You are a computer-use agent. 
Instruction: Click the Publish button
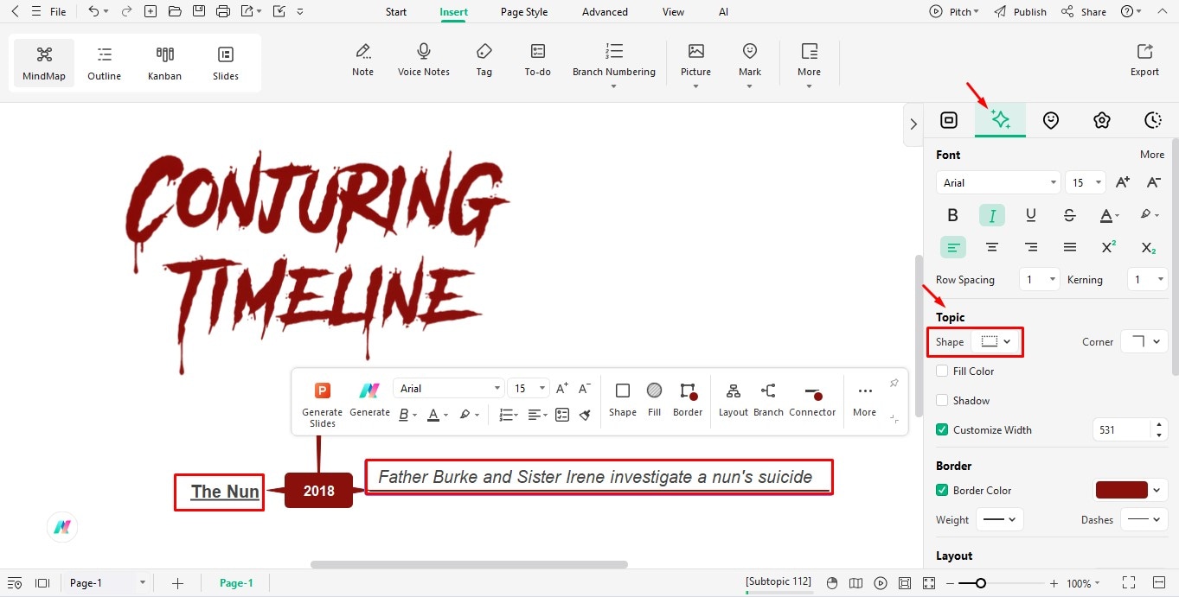click(x=1020, y=12)
